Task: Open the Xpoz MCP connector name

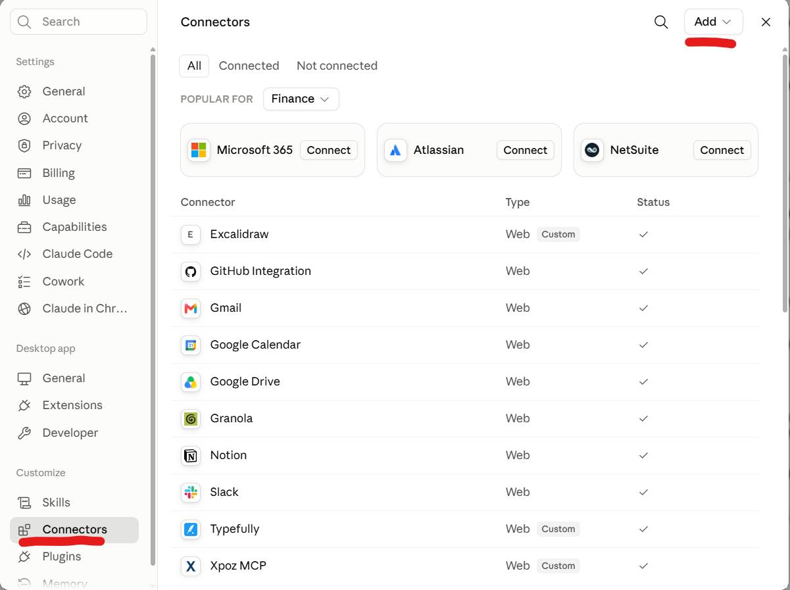Action: [x=238, y=566]
